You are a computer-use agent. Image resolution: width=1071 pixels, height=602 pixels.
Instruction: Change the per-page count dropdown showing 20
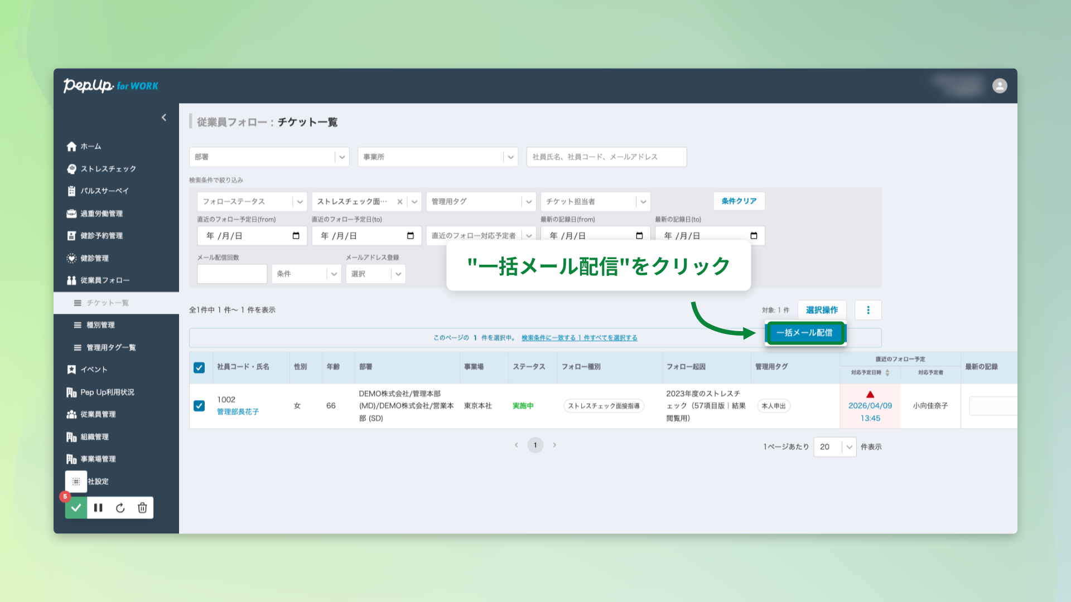pyautogui.click(x=835, y=447)
